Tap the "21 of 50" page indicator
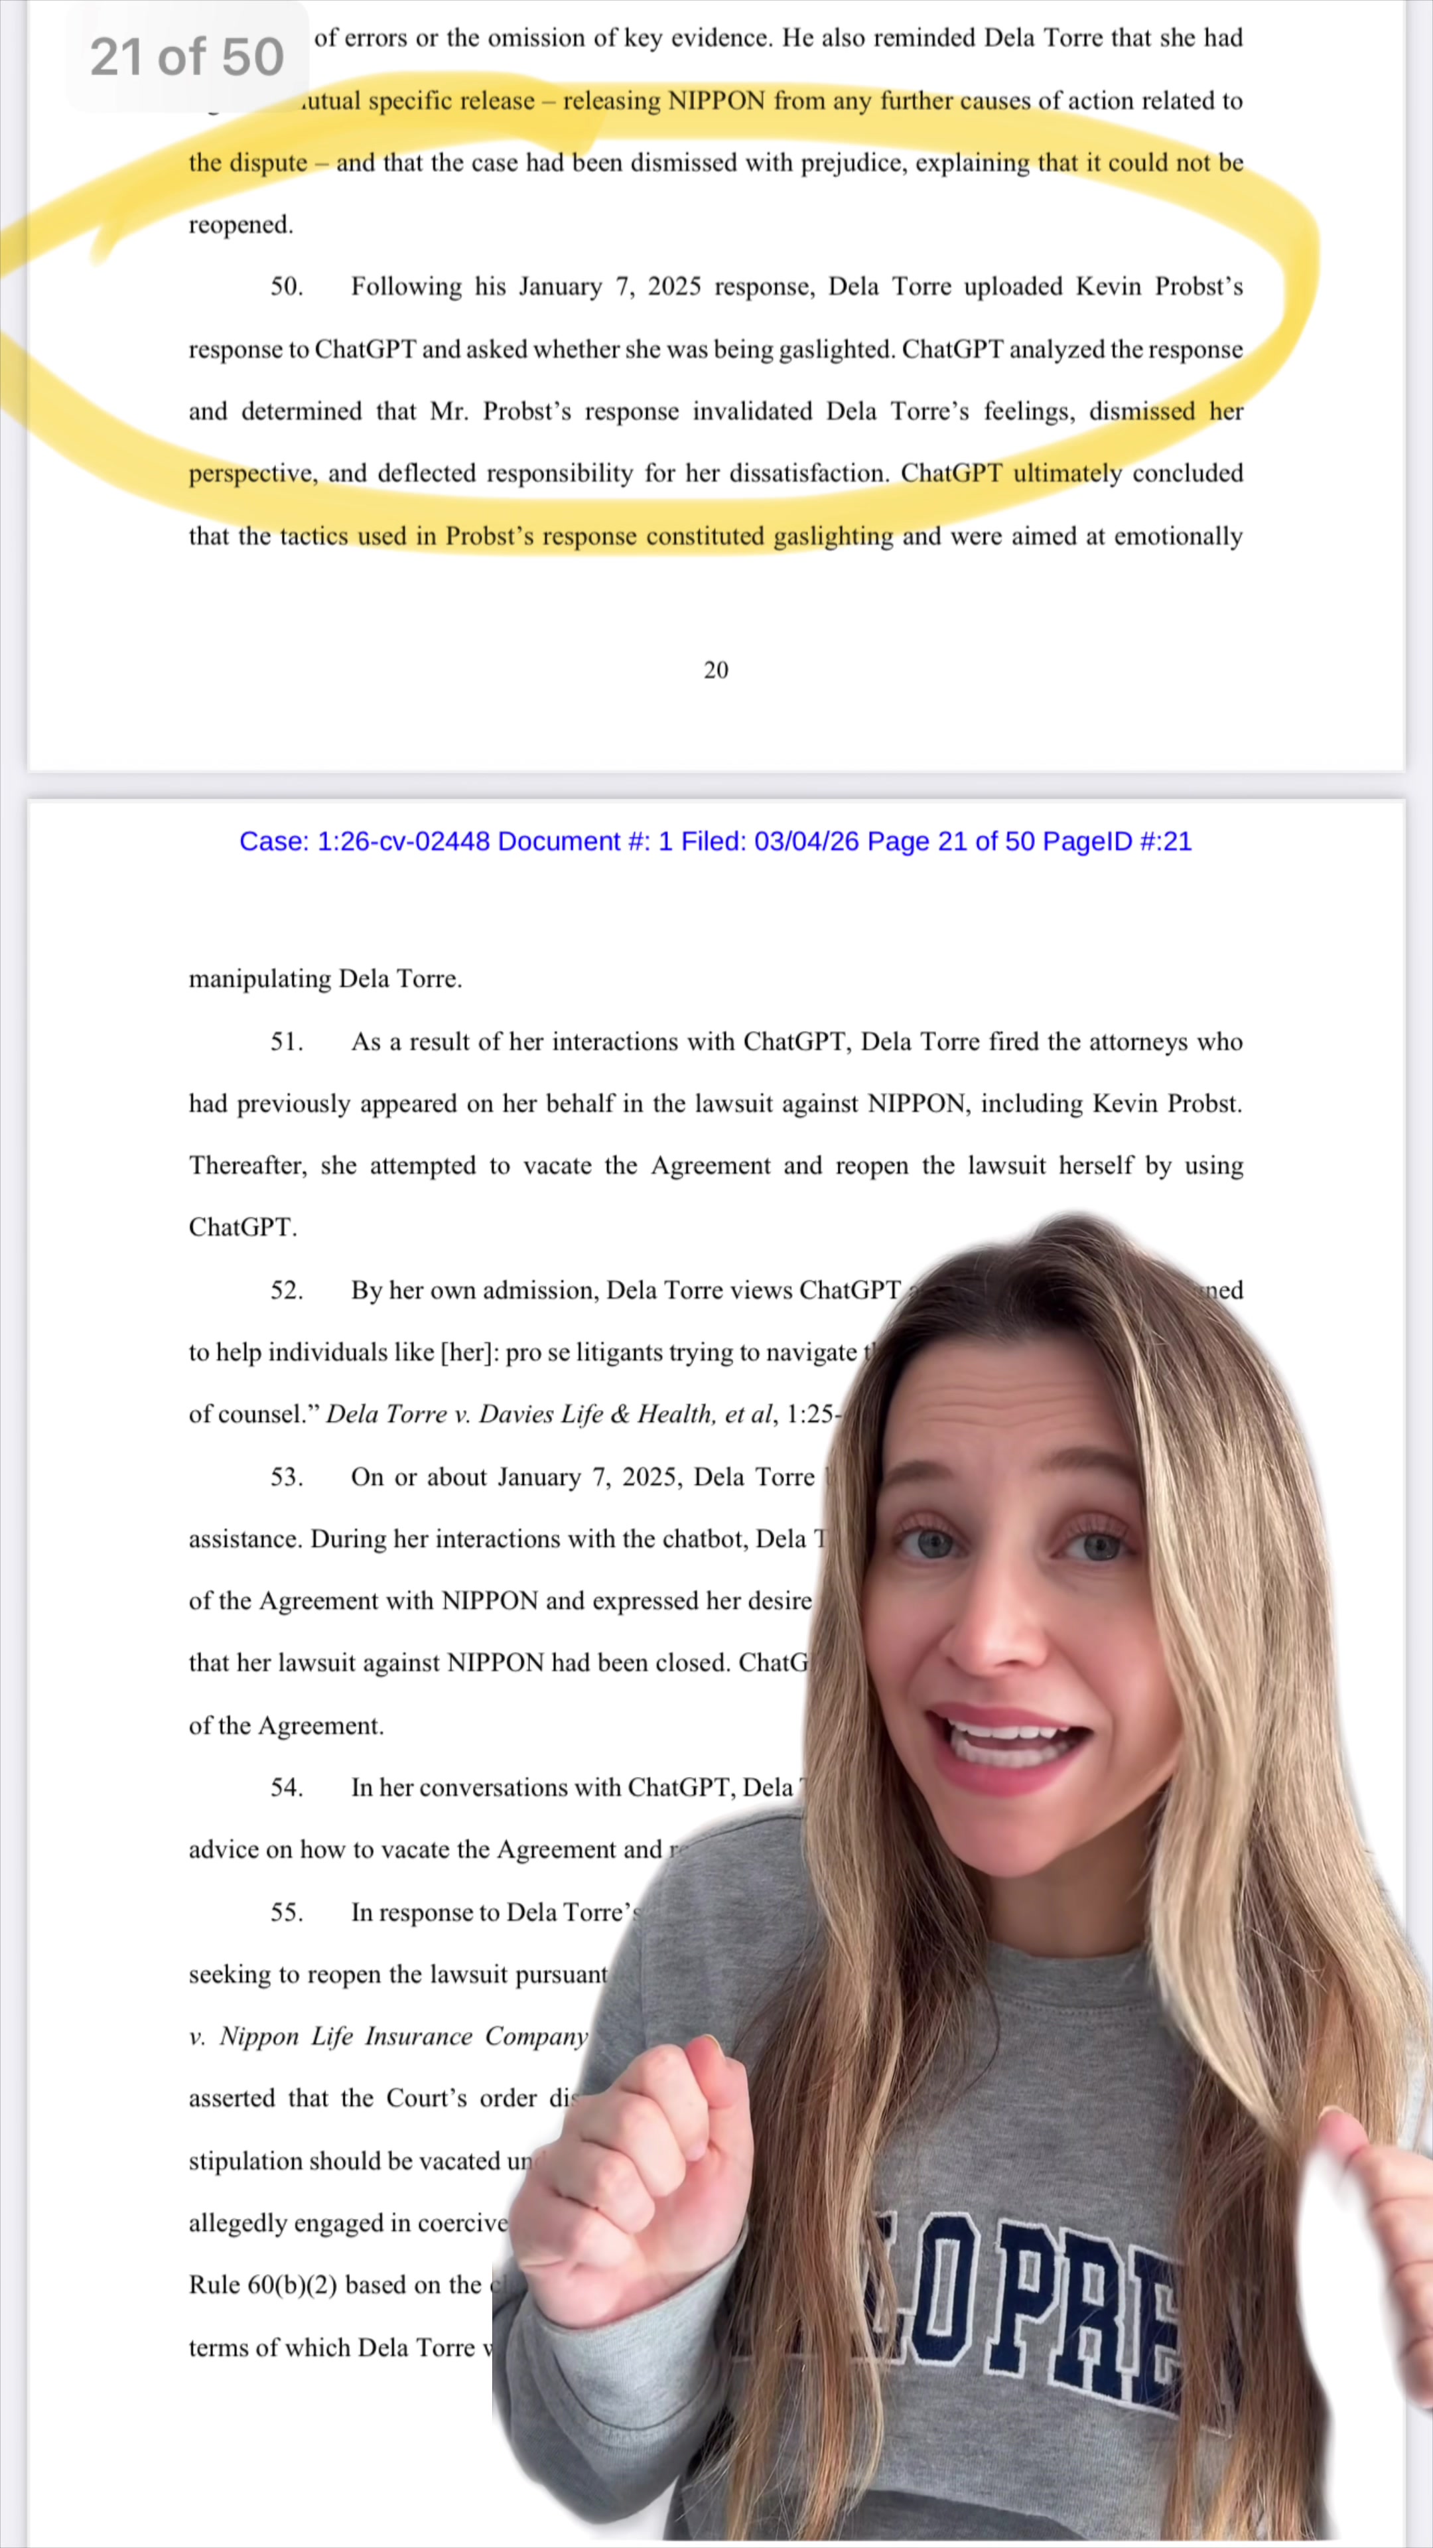The image size is (1433, 2548). click(187, 56)
